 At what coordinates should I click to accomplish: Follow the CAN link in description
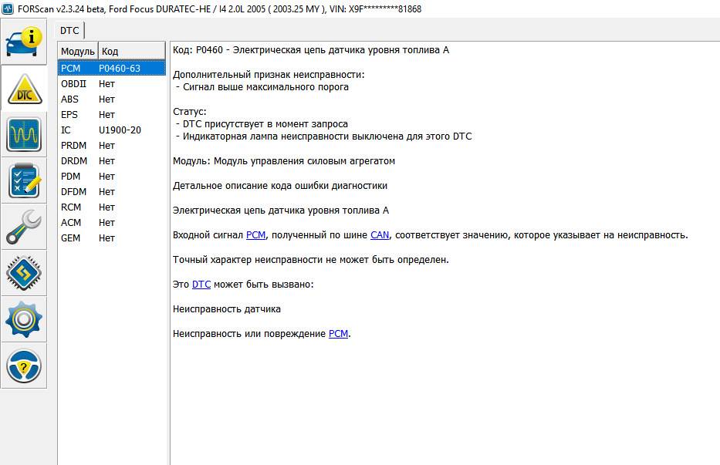point(380,235)
